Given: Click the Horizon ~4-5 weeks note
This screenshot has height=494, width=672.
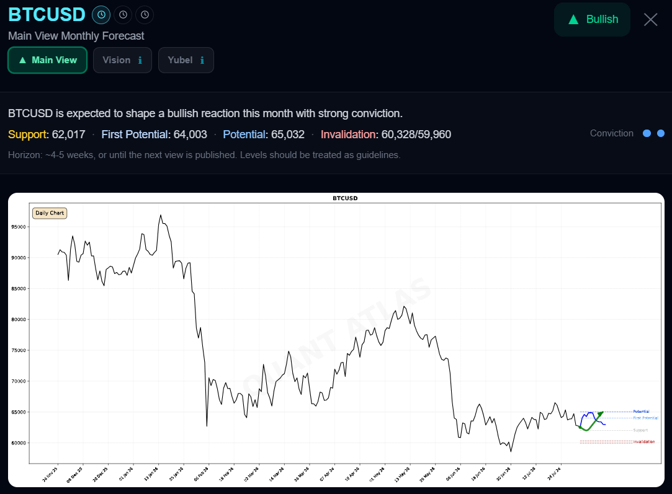Looking at the screenshot, I should click(204, 155).
